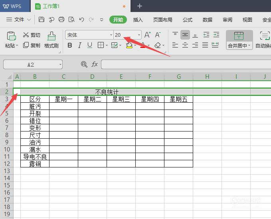Click the Save icon in quick toolbar

click(x=41, y=20)
